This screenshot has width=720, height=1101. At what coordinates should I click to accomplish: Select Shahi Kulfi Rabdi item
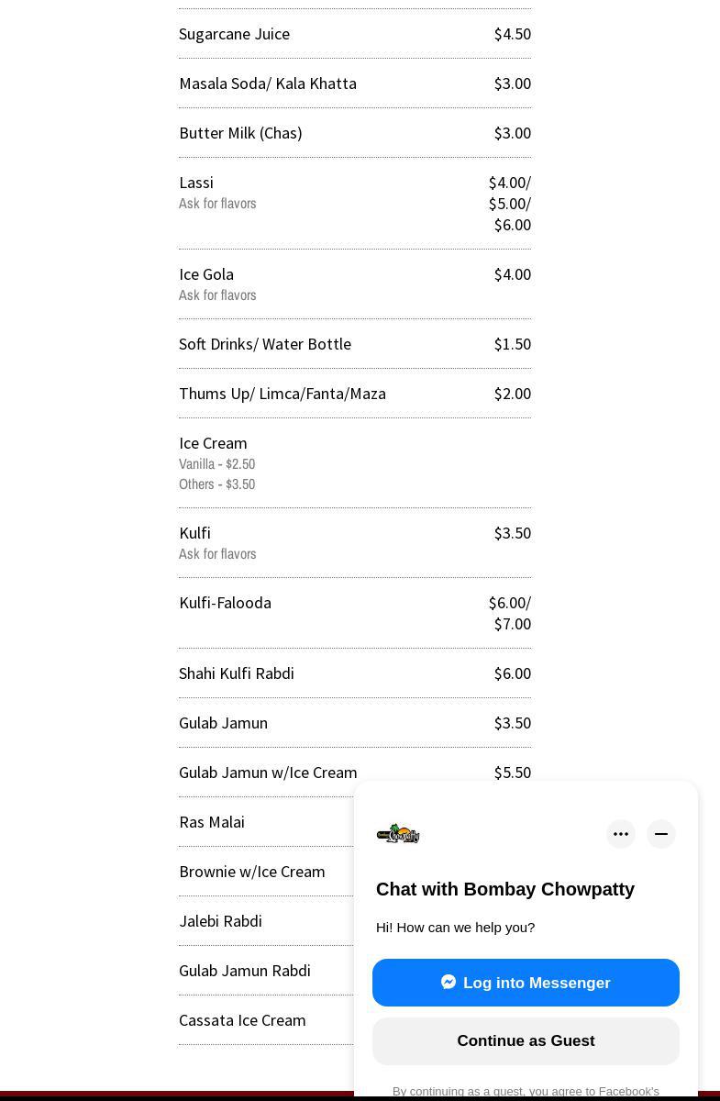pyautogui.click(x=237, y=673)
